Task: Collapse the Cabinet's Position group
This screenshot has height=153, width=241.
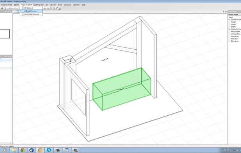Action: (x=229, y=29)
